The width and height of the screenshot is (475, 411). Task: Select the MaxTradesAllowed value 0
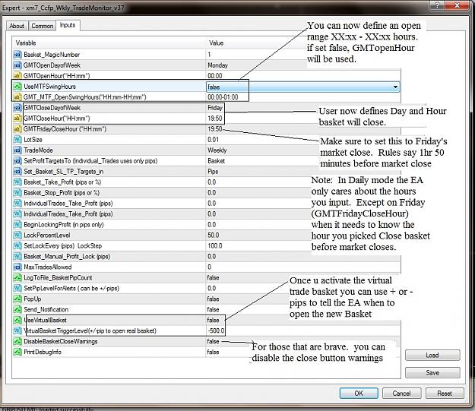coord(209,267)
